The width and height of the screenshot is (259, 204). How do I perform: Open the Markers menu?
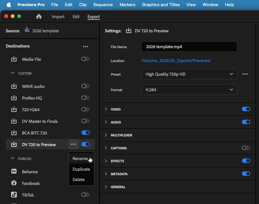click(x=127, y=5)
